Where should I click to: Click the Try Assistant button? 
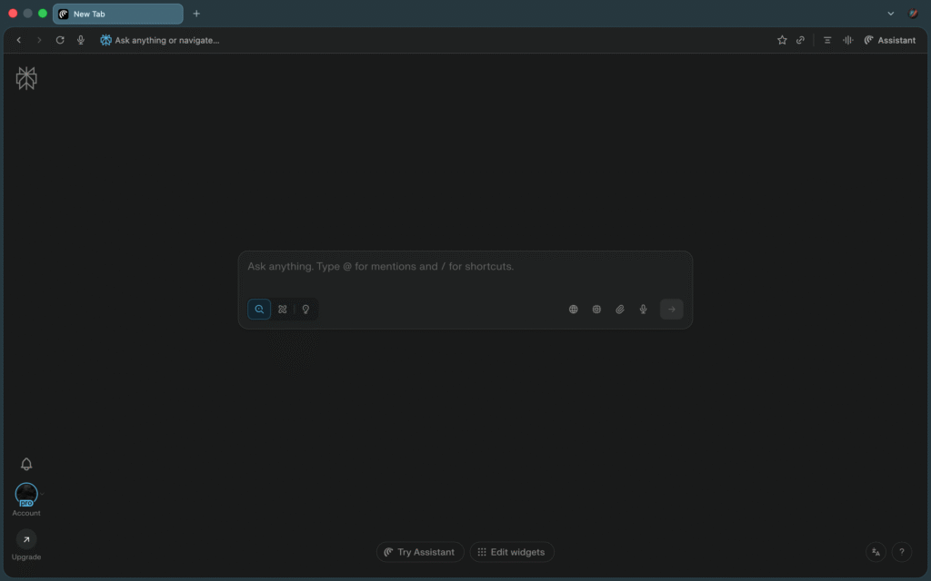(x=420, y=552)
